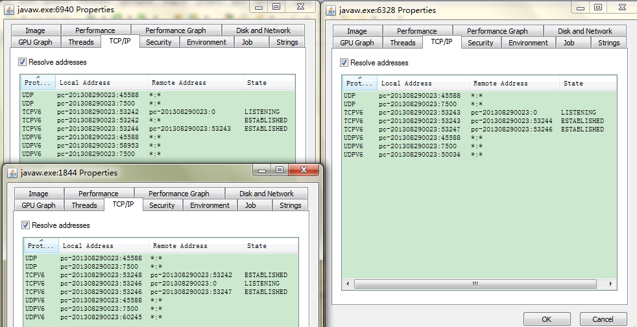The image size is (637, 327).
Task: Uncheck Resolve addresses in javaw.exe:6940 window
Action: (22, 62)
